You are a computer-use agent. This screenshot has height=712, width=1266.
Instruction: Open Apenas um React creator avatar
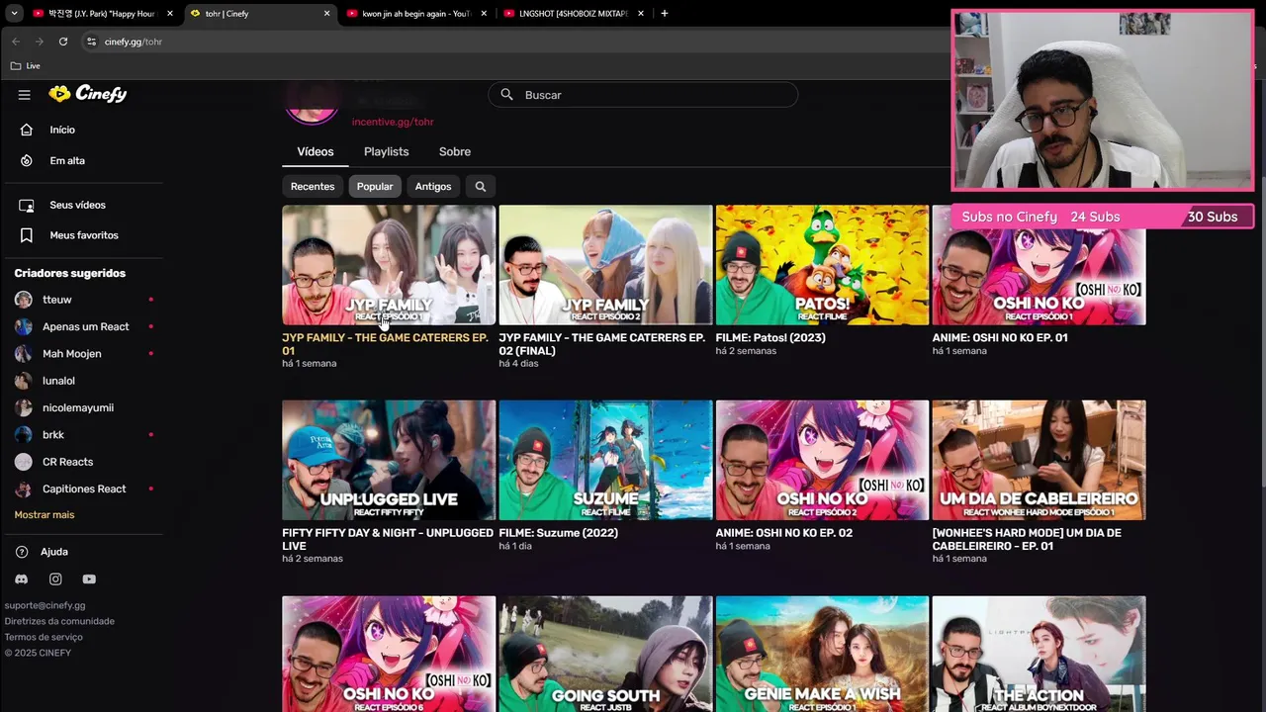pyautogui.click(x=24, y=326)
